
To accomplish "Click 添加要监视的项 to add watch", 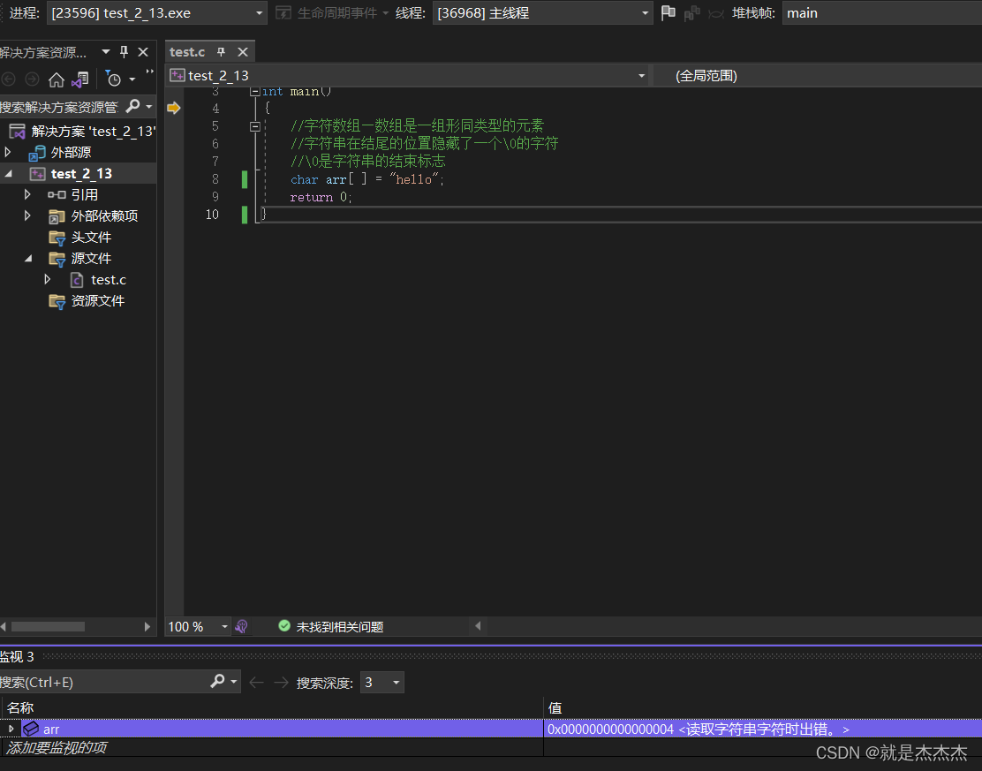I will pyautogui.click(x=57, y=748).
